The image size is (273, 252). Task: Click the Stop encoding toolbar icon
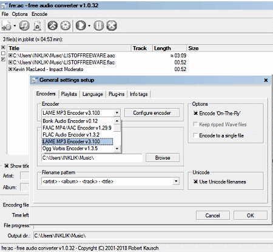(112, 26)
